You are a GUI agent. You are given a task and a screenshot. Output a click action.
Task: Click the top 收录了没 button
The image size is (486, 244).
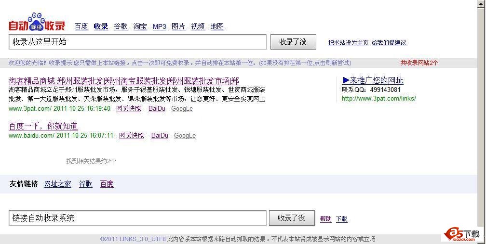[293, 42]
